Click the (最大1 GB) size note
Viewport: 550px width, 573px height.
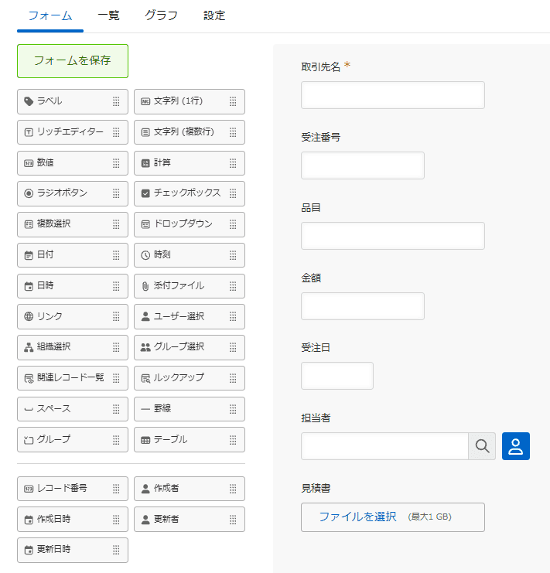[x=429, y=517]
